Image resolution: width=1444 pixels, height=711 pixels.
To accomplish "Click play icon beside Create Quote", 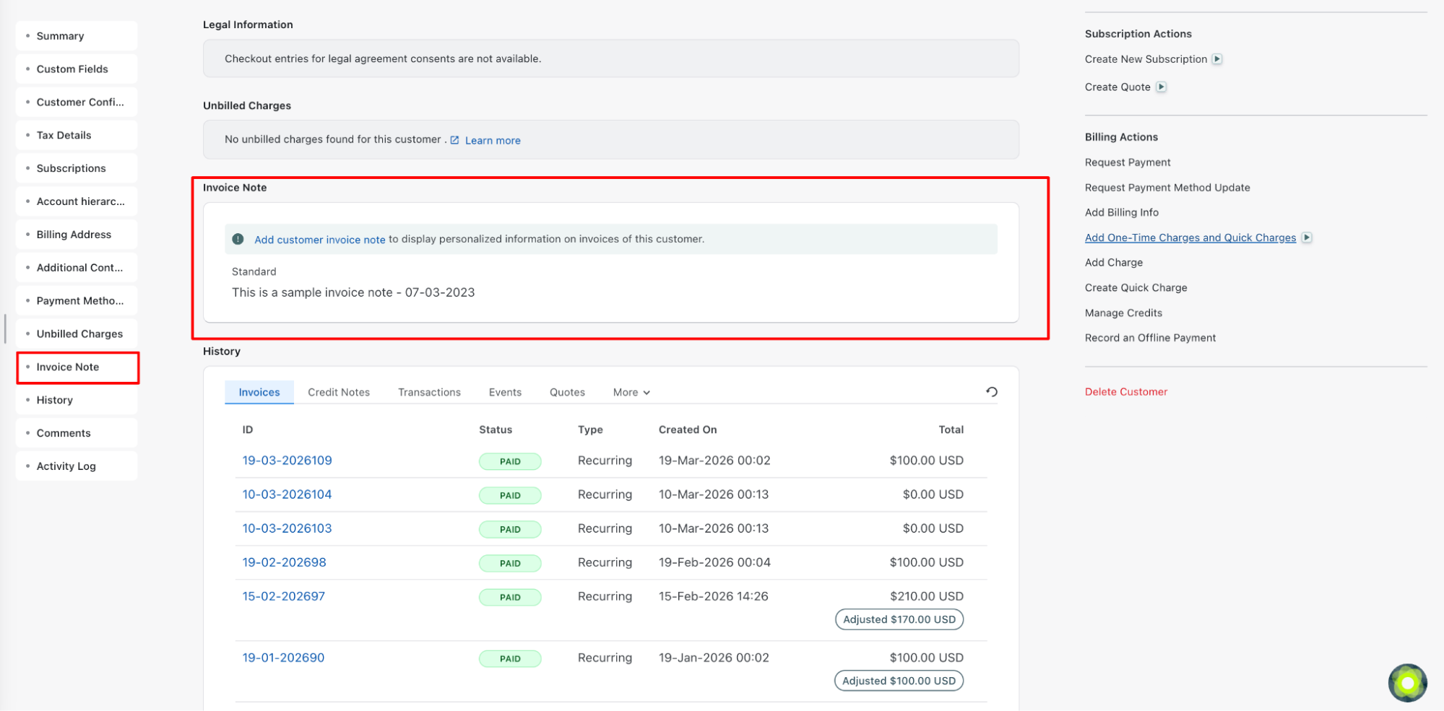I will coord(1161,87).
